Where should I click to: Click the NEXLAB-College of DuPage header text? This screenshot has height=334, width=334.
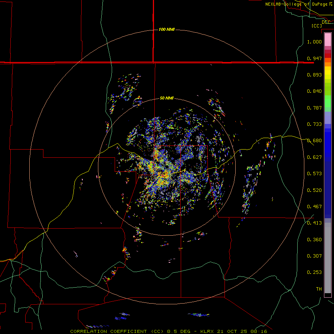click(296, 4)
